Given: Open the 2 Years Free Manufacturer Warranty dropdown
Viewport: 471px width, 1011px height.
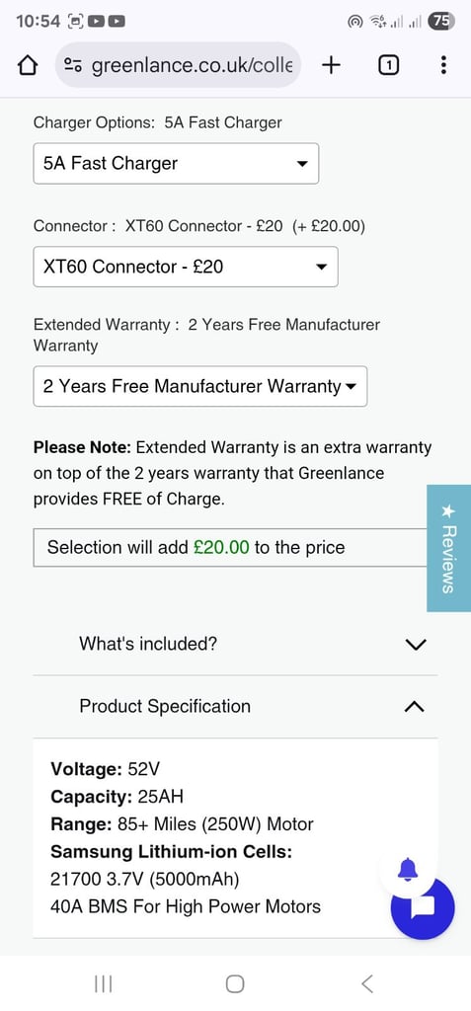Looking at the screenshot, I should click(200, 386).
